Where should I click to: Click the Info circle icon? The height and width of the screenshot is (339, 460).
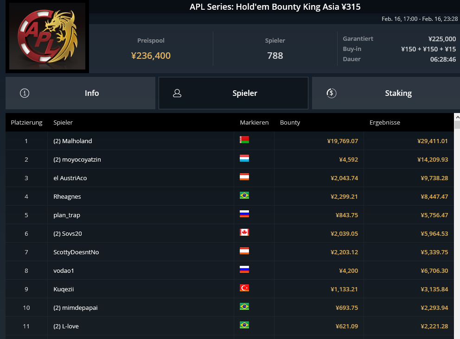pyautogui.click(x=25, y=93)
